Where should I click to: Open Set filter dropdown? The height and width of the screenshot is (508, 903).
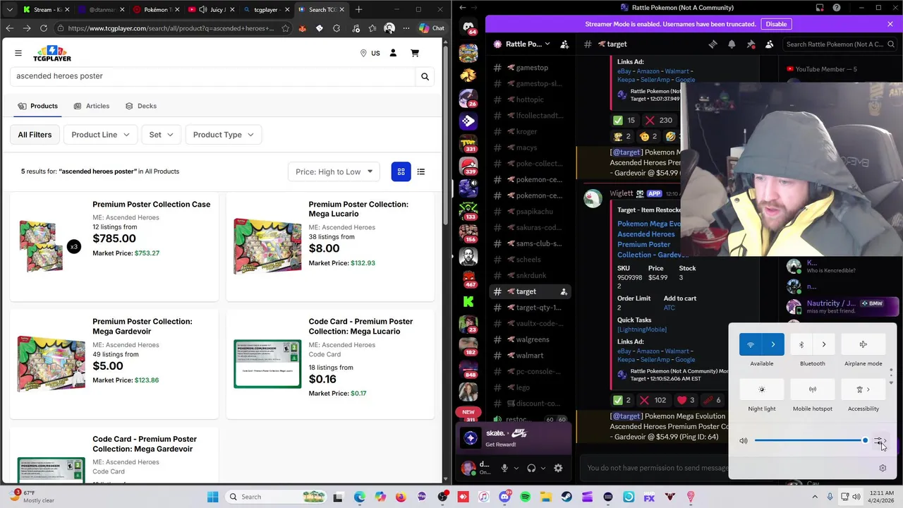tap(161, 135)
